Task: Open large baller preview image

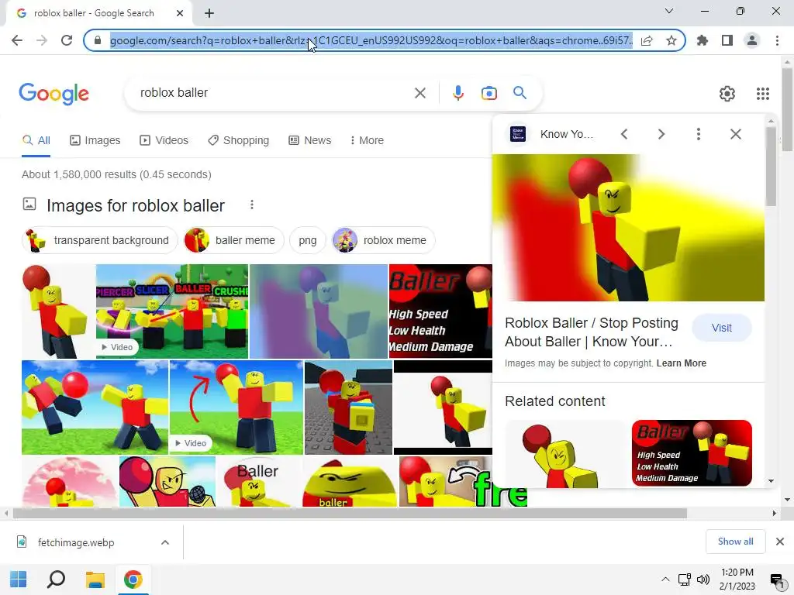Action: point(628,228)
